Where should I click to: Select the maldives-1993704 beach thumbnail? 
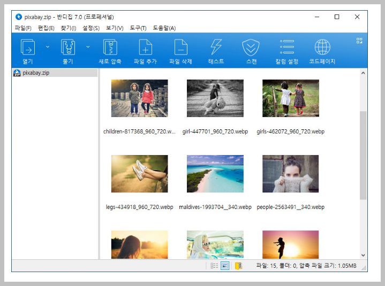coord(215,174)
